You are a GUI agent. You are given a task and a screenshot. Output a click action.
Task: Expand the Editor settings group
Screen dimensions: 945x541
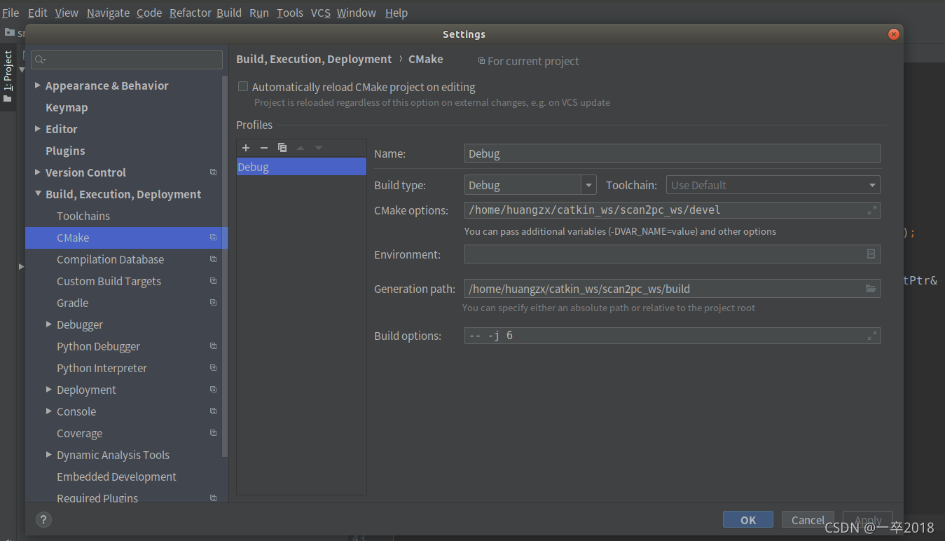click(38, 129)
